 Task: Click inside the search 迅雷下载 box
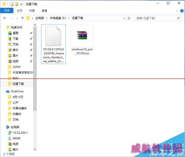[x=155, y=18]
